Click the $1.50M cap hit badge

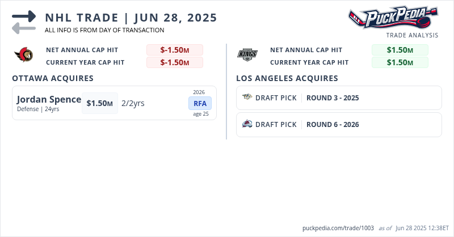pos(100,103)
